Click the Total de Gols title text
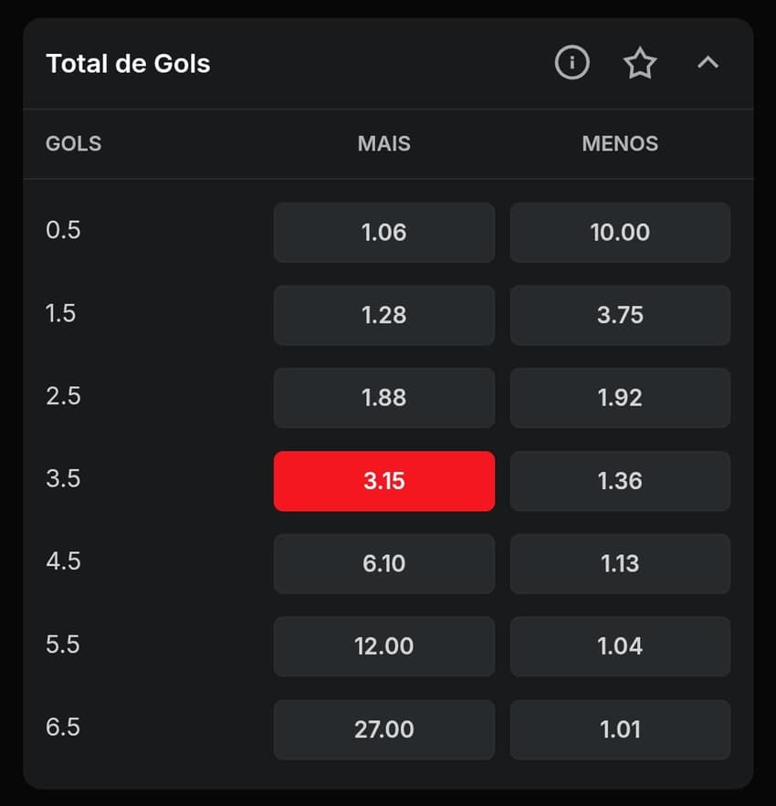 point(128,64)
